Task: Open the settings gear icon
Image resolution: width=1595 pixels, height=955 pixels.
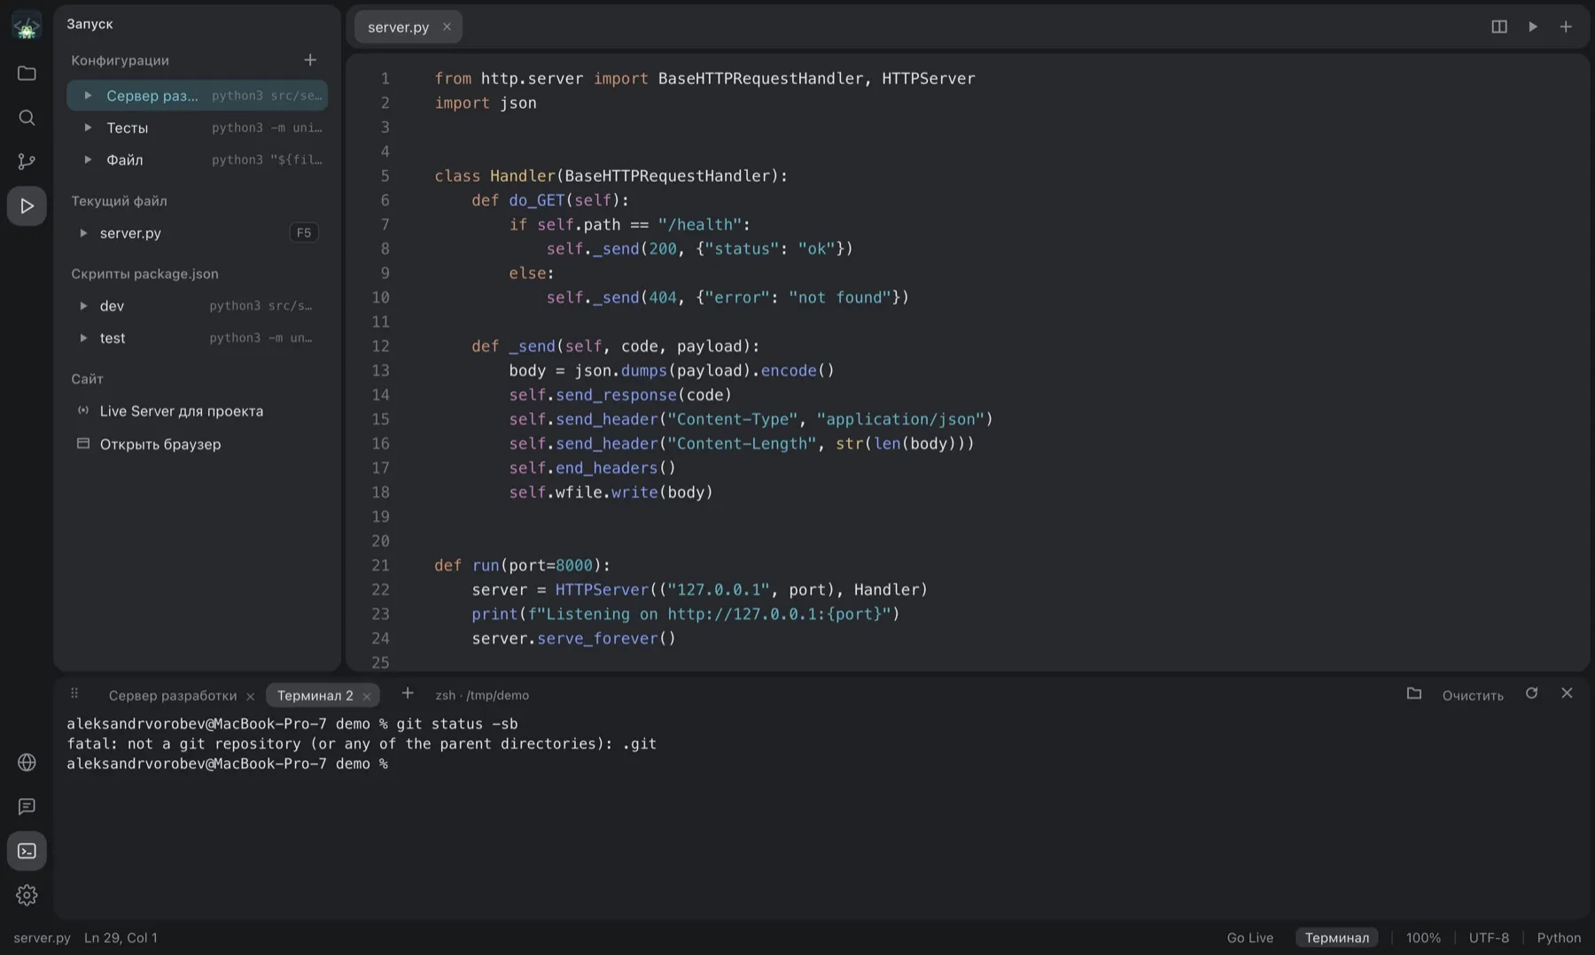Action: click(27, 896)
